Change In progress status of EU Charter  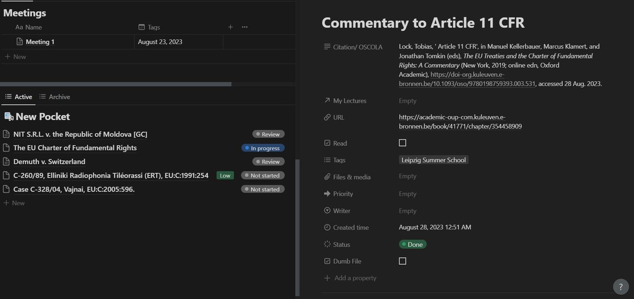pyautogui.click(x=263, y=148)
